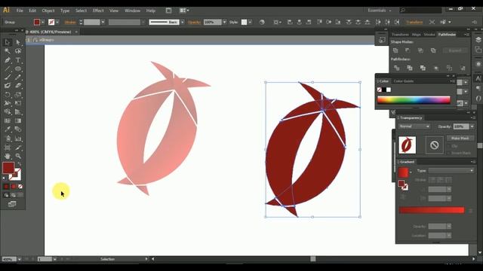Open the Object menu
This screenshot has height=271, width=483.
coord(48,11)
